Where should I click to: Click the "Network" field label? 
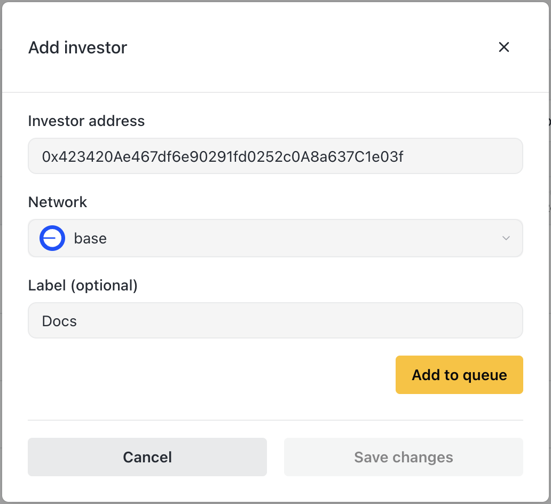[x=58, y=202]
